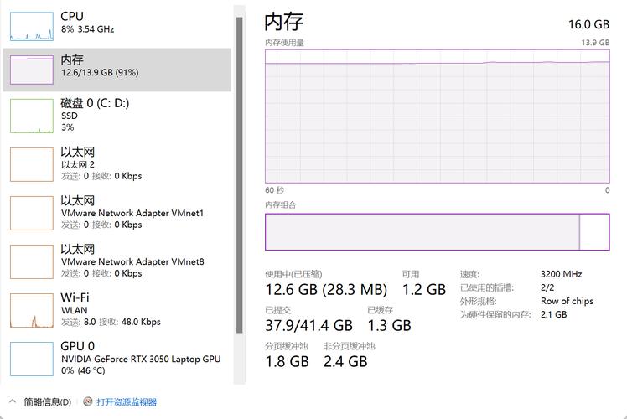Click the CPU mini graph thumbnail

coord(31,25)
